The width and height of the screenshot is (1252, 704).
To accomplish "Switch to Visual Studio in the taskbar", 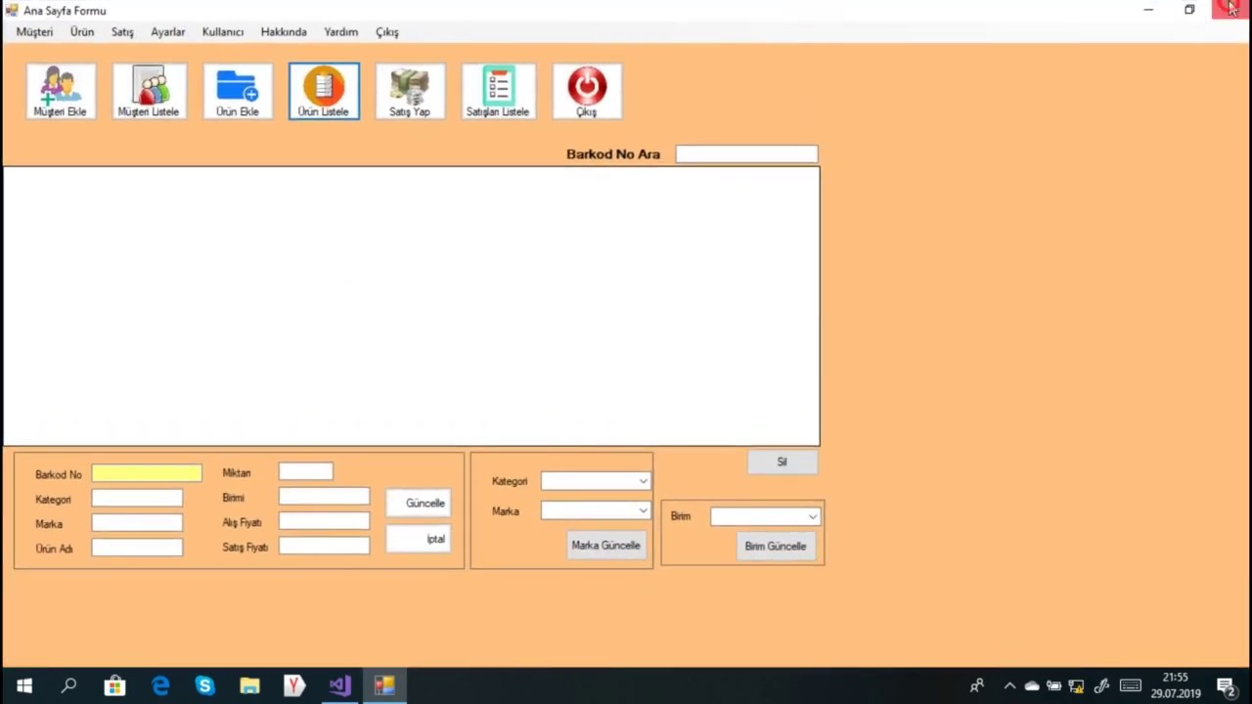I will point(339,685).
